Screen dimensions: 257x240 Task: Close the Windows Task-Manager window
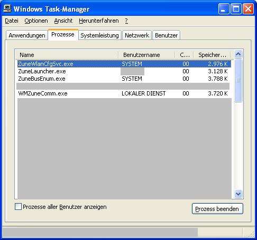click(248, 9)
